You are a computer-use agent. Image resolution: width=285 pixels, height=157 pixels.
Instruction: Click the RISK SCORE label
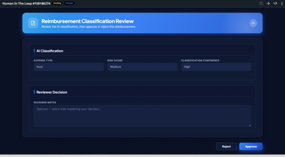click(115, 61)
